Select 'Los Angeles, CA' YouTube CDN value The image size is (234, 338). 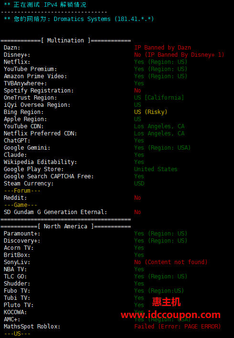160,126
